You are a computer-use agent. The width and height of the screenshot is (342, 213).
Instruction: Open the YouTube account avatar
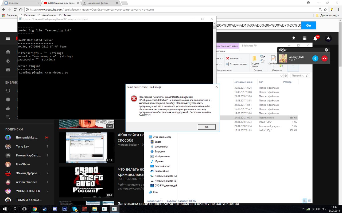click(328, 38)
